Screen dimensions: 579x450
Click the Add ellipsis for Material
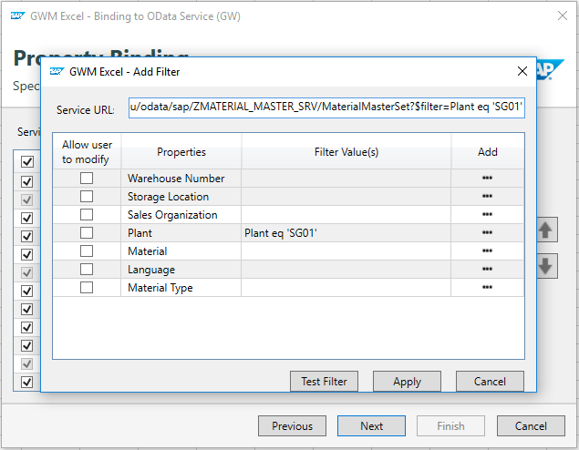pos(487,251)
